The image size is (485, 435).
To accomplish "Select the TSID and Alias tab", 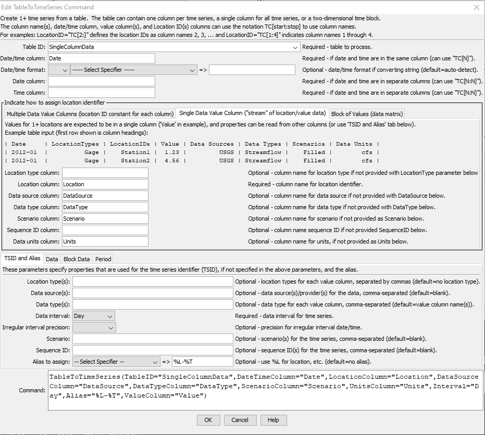I will (22, 258).
